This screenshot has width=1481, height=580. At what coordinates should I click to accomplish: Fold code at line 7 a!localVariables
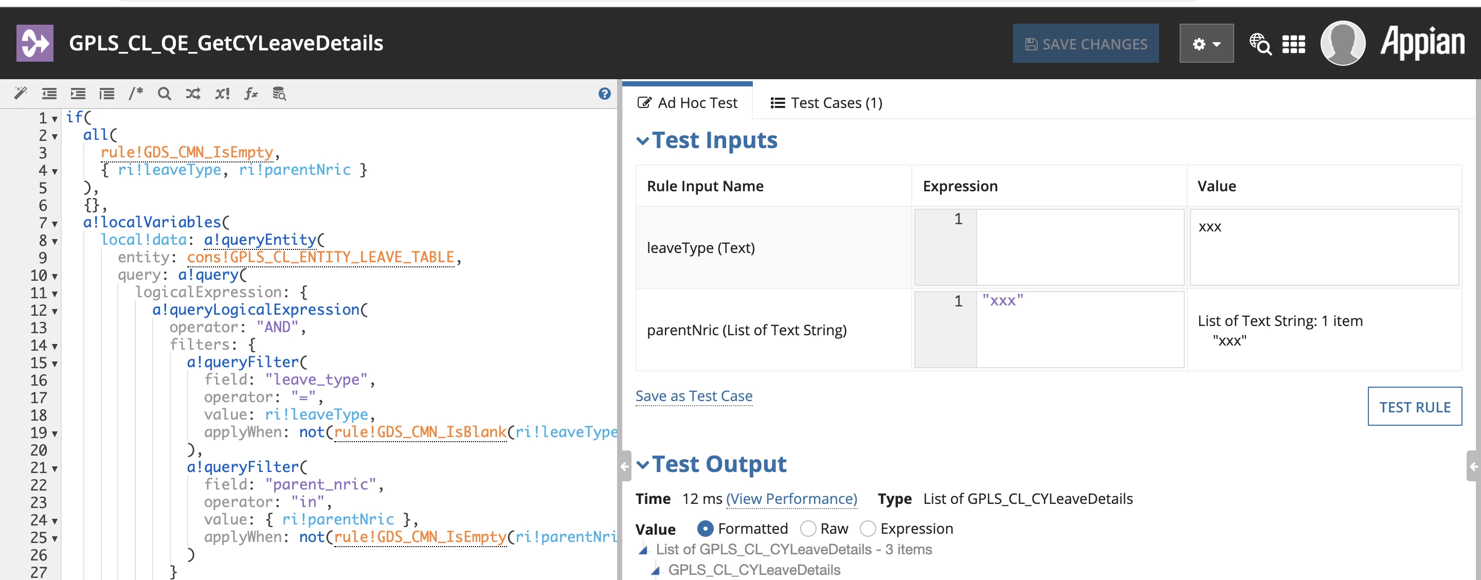[55, 224]
